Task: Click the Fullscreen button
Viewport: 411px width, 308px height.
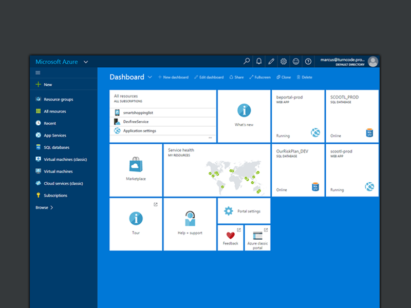Action: [260, 78]
